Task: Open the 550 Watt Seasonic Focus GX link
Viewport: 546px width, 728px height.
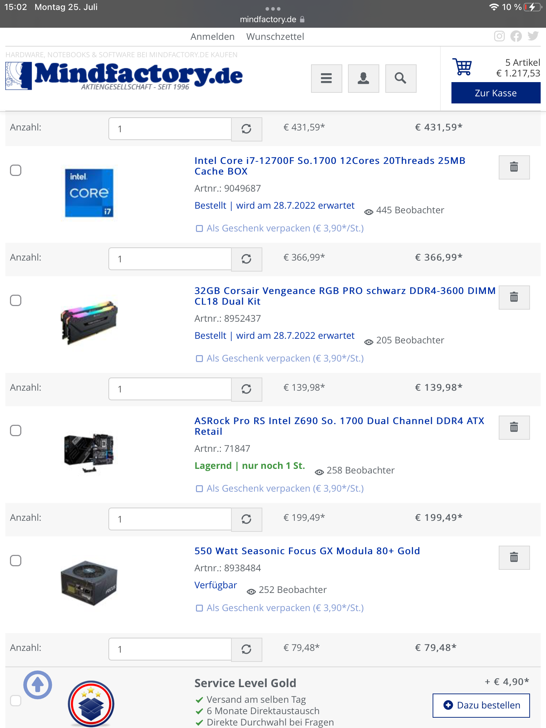Action: 307,551
